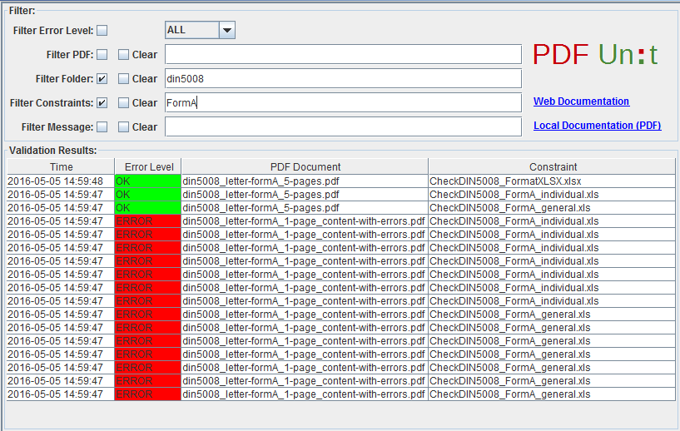Check the Clear box for Filter PDF
This screenshot has height=431, width=680.
pos(123,55)
